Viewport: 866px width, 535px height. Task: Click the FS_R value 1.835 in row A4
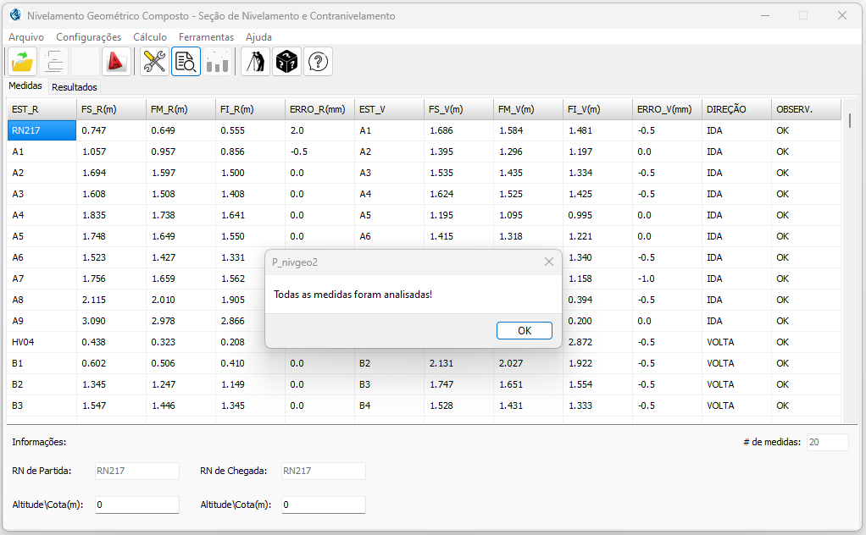coord(111,215)
